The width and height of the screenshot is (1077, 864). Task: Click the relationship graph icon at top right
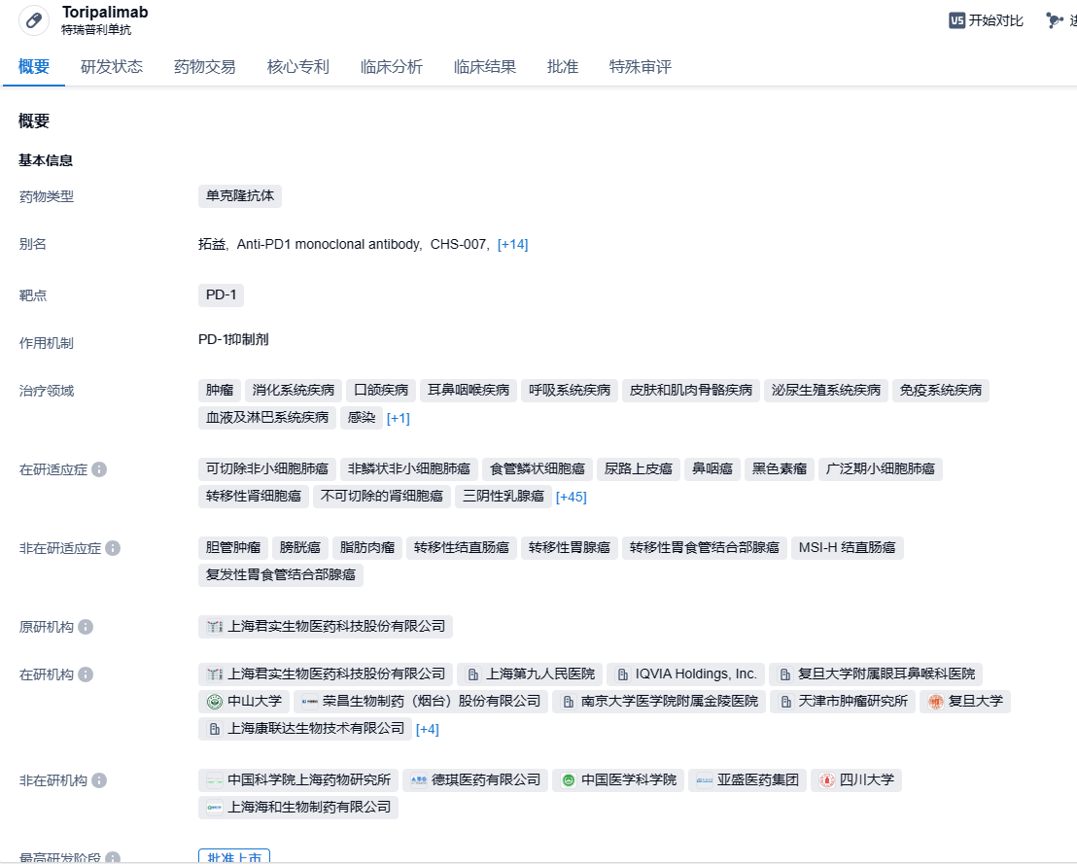pyautogui.click(x=1055, y=20)
